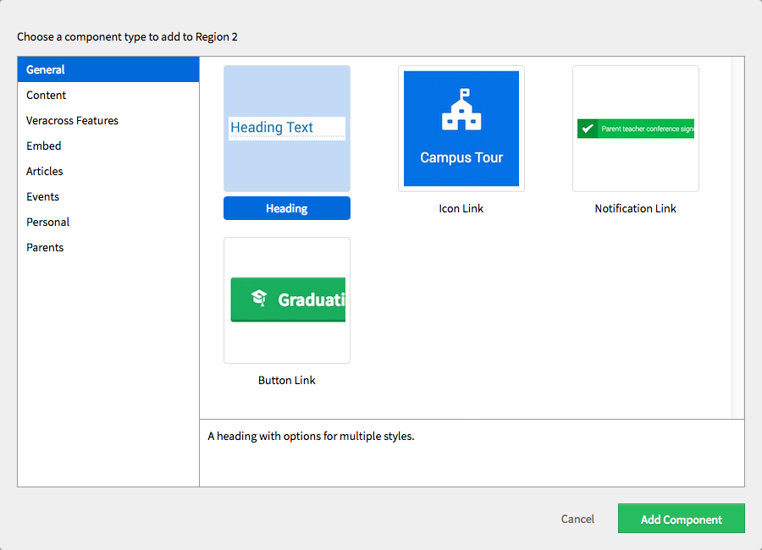Click the Notification Link caption
The height and width of the screenshot is (550, 762).
coord(636,208)
